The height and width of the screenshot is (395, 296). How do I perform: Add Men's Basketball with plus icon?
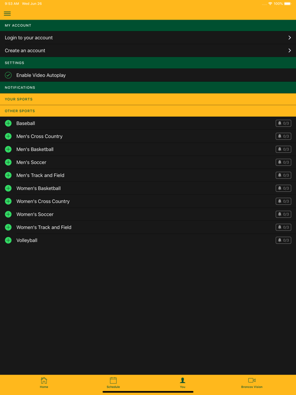click(x=8, y=149)
